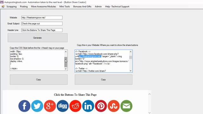Click the Google Plus share icon
Screen dimensions: 203x114
tap(50, 106)
